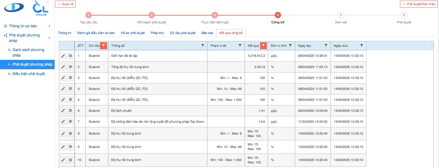439x168 pixels.
Task: Click created date 09/04/2025 10:02:04
Action: [x=313, y=111]
